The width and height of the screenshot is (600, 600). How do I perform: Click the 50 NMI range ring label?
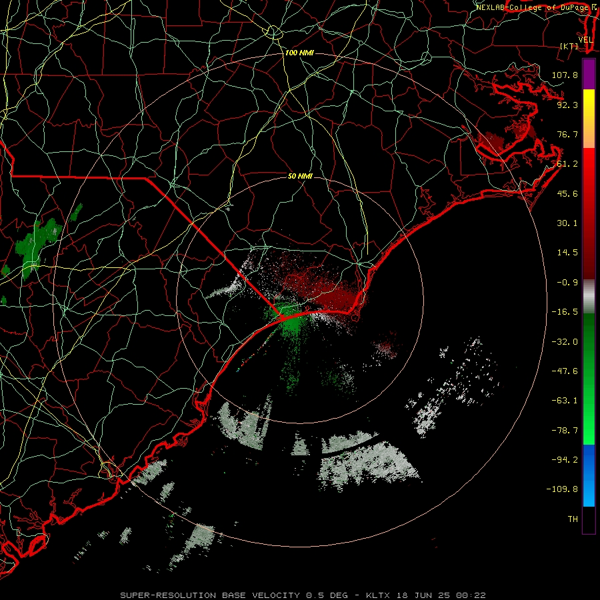(x=300, y=176)
